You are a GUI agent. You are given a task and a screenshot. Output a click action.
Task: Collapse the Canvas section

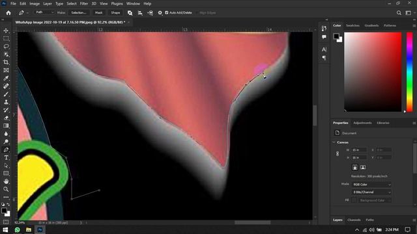tap(334, 142)
